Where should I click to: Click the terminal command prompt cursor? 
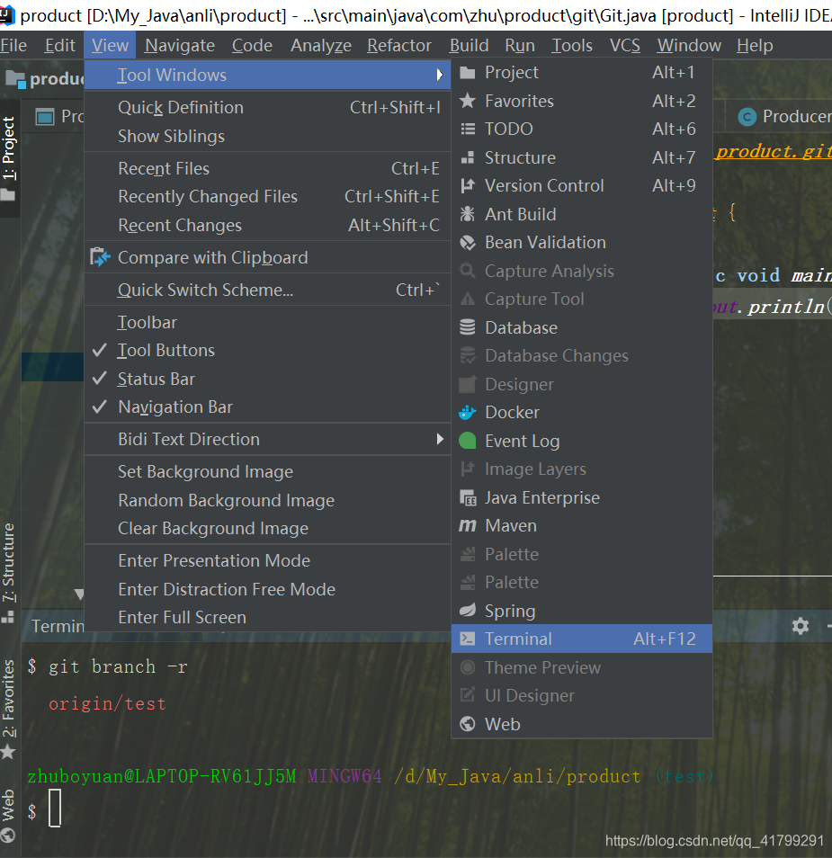click(55, 809)
